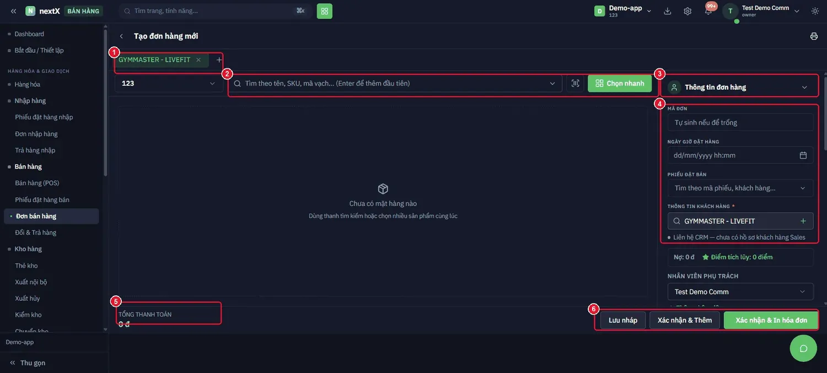Open the Phiếu đặt bán dropdown
This screenshot has width=827, height=373.
click(740, 188)
